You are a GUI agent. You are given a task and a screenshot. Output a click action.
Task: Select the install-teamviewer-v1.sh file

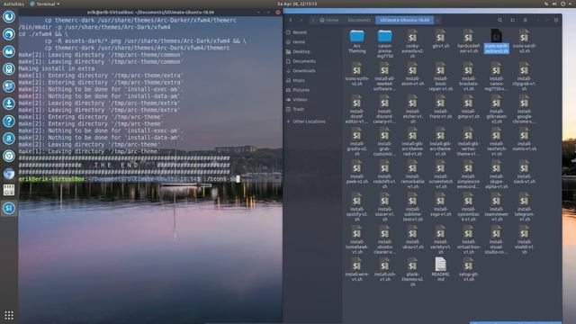point(496,208)
